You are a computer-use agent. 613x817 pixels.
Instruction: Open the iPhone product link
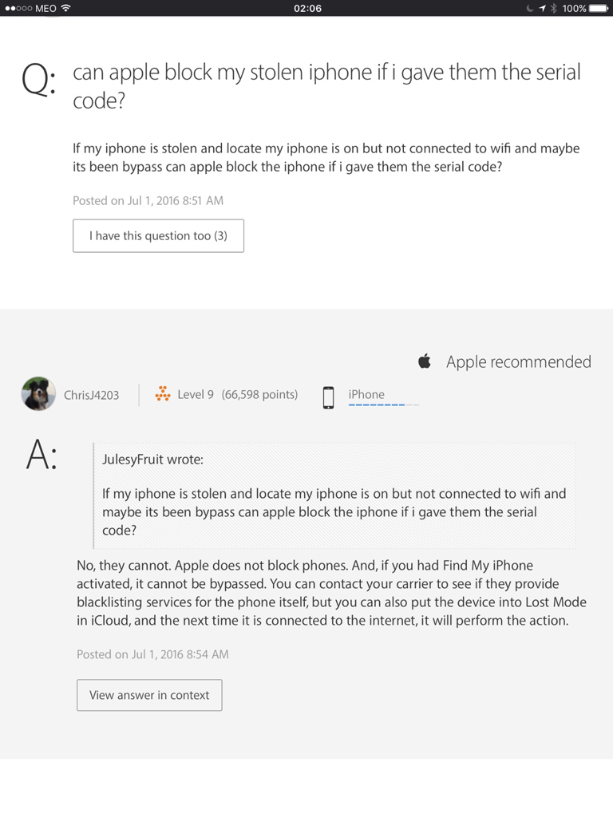pos(366,394)
